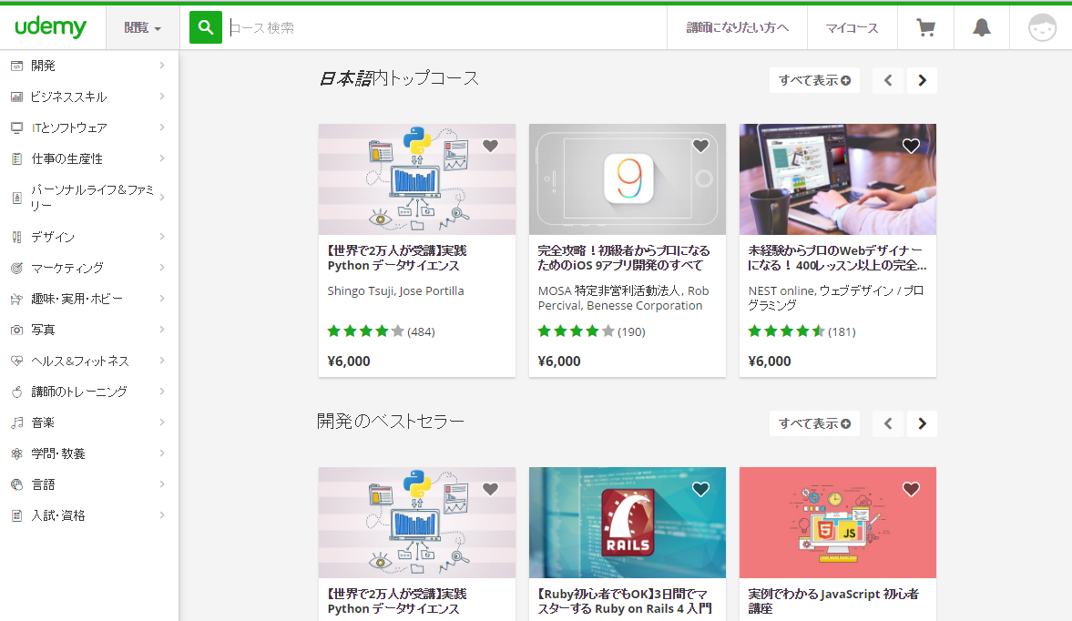
Task: Click the 入試·資格 sidebar icon
Action: 17,515
